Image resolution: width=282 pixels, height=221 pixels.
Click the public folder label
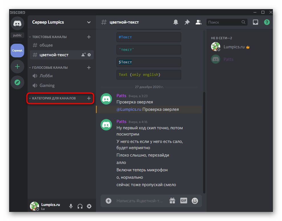pos(17,35)
